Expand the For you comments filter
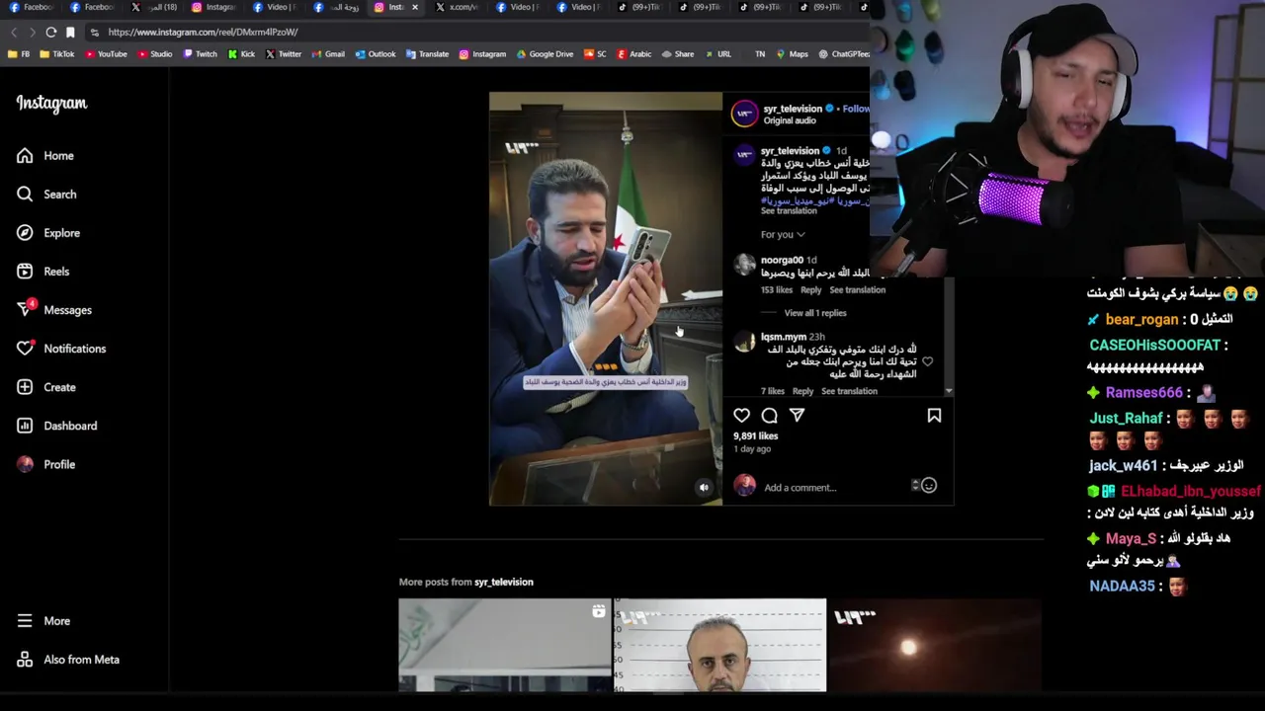1265x711 pixels. pos(783,234)
